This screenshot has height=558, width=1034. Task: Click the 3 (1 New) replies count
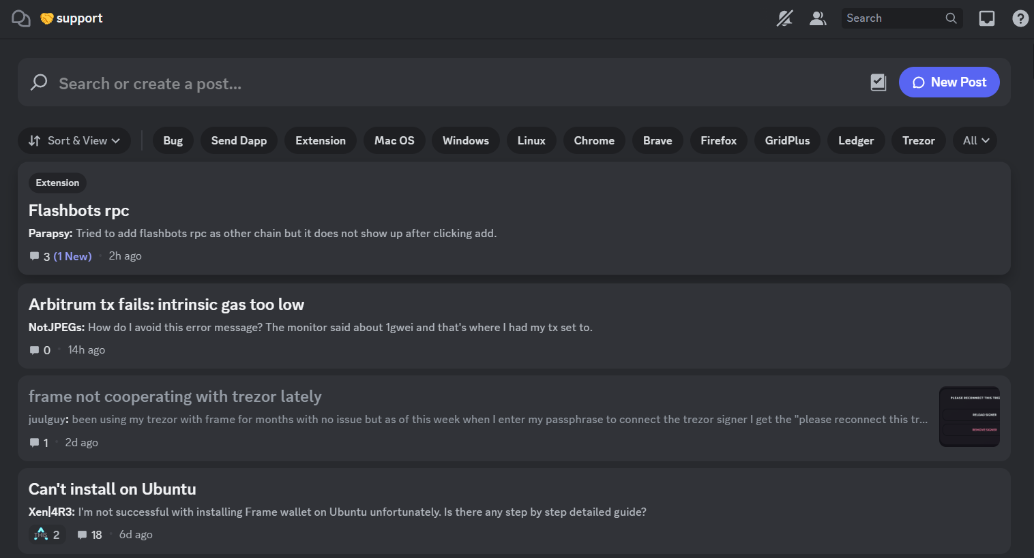61,256
